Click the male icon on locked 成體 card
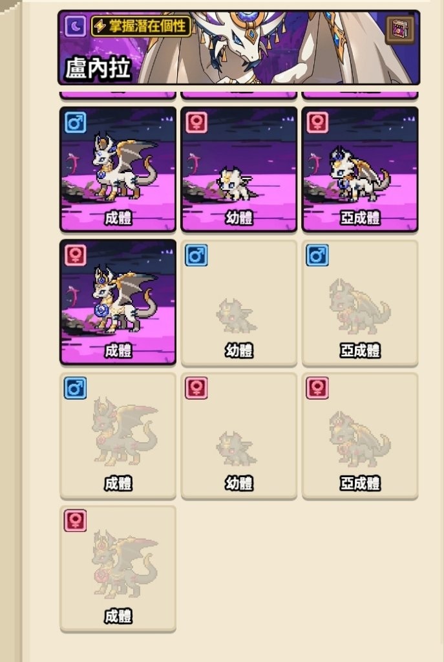 76,388
